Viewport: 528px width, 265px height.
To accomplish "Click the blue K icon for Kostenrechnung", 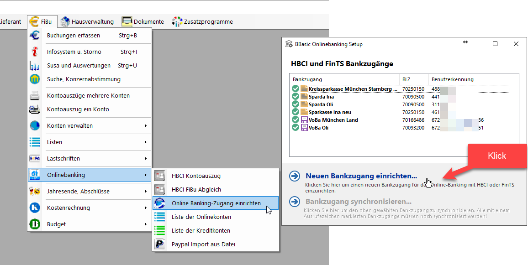I will coord(35,208).
